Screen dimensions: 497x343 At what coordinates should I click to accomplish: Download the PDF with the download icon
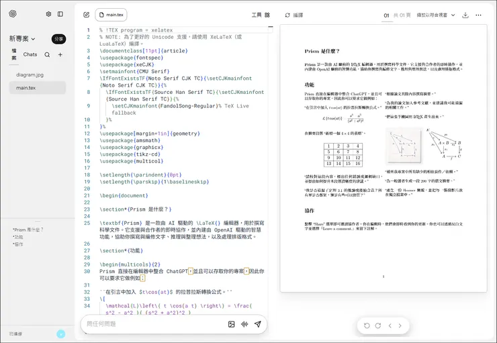click(x=465, y=15)
